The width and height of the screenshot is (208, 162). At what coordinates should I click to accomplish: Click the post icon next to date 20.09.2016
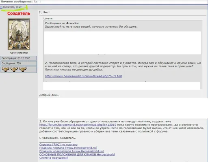(1, 7)
